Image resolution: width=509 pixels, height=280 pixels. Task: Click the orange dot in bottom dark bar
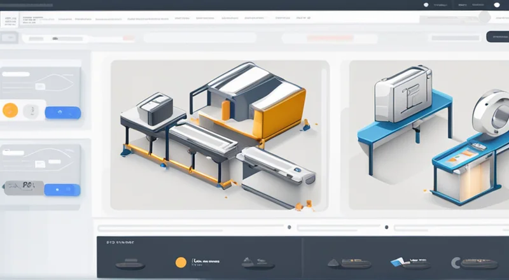pos(181,262)
